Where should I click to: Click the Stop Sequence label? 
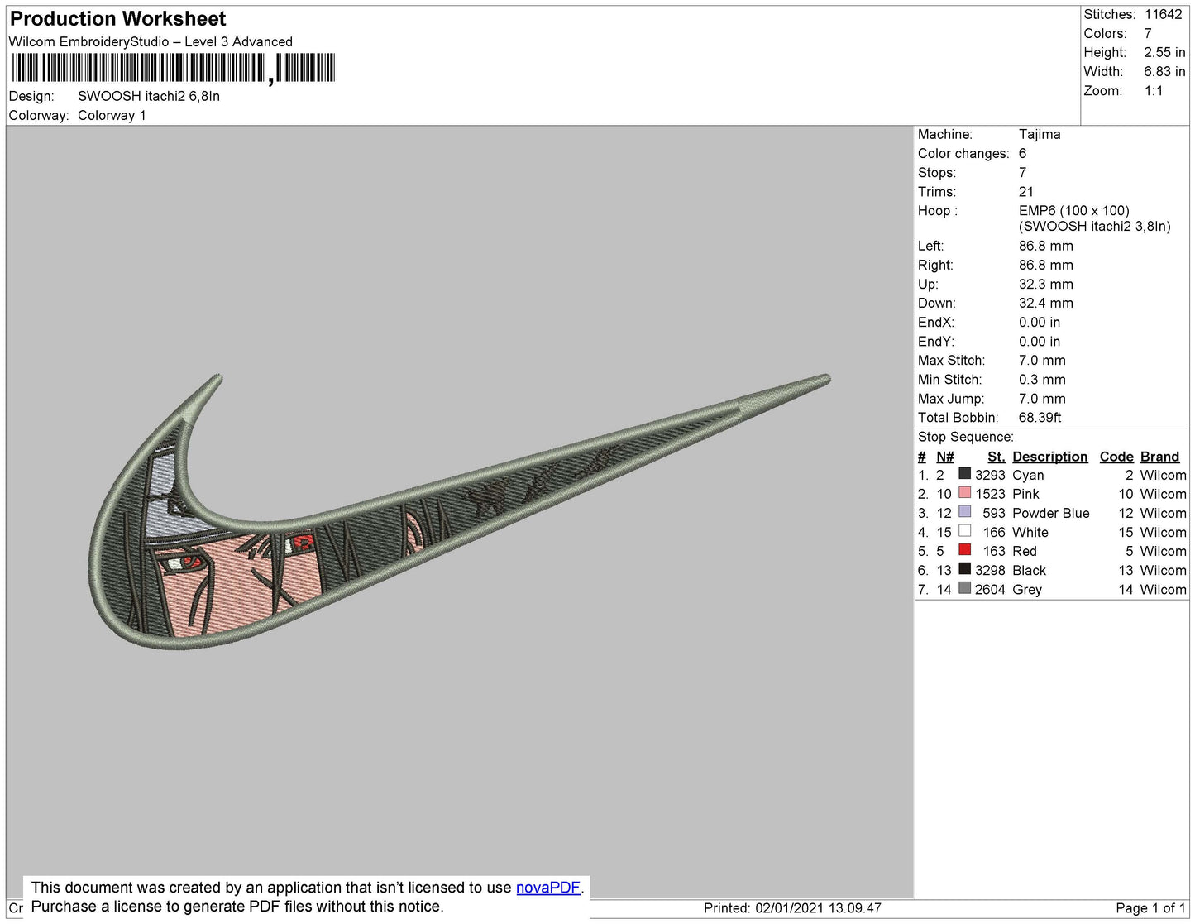tap(965, 437)
